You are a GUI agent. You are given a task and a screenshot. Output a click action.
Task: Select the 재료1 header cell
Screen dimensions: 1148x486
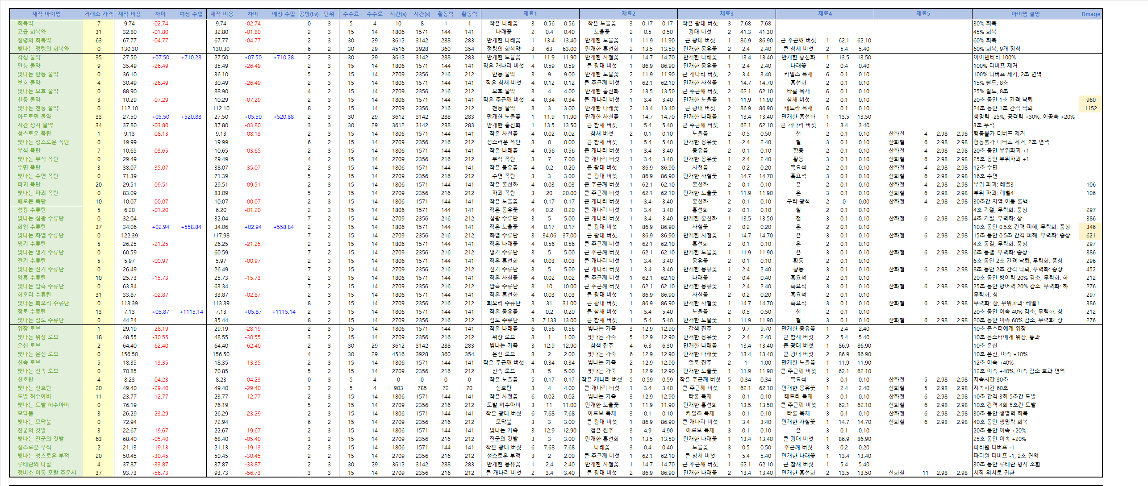coord(530,14)
